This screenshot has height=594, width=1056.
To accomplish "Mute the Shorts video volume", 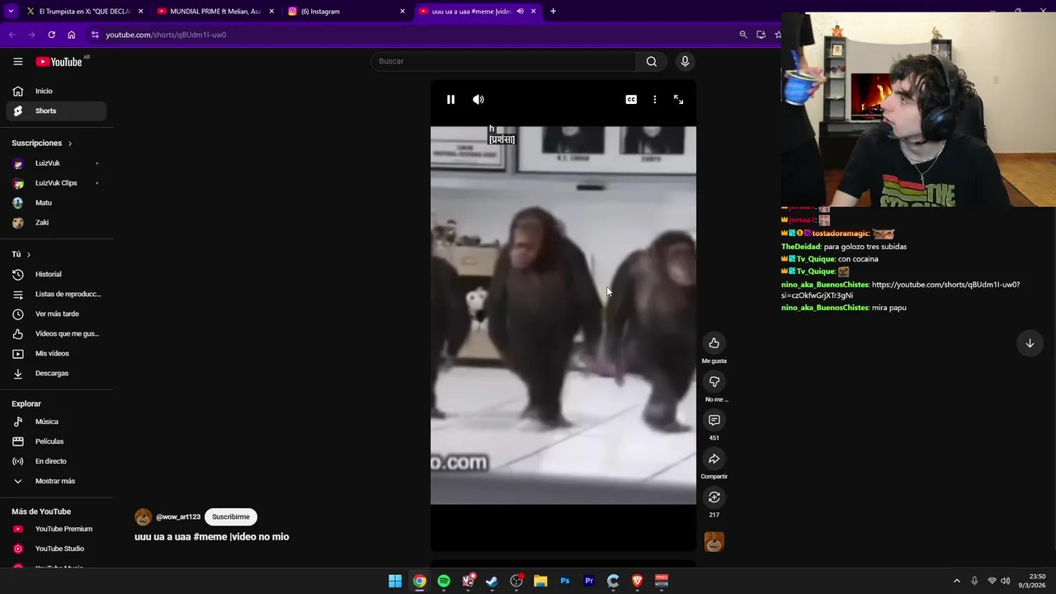I will tap(478, 99).
